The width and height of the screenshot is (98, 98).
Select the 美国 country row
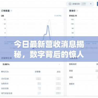[x=71, y=71]
